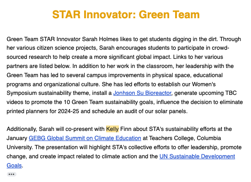The height and width of the screenshot is (182, 251).
Task: Click the abbreviation TBC in the first paragraph
Action: [x=231, y=93]
